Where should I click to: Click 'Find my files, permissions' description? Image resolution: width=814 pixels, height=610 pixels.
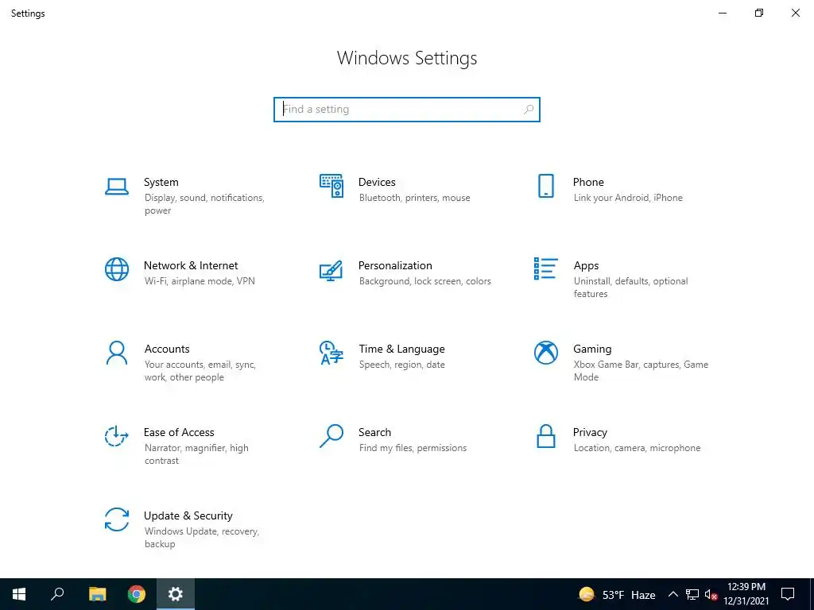click(x=413, y=448)
